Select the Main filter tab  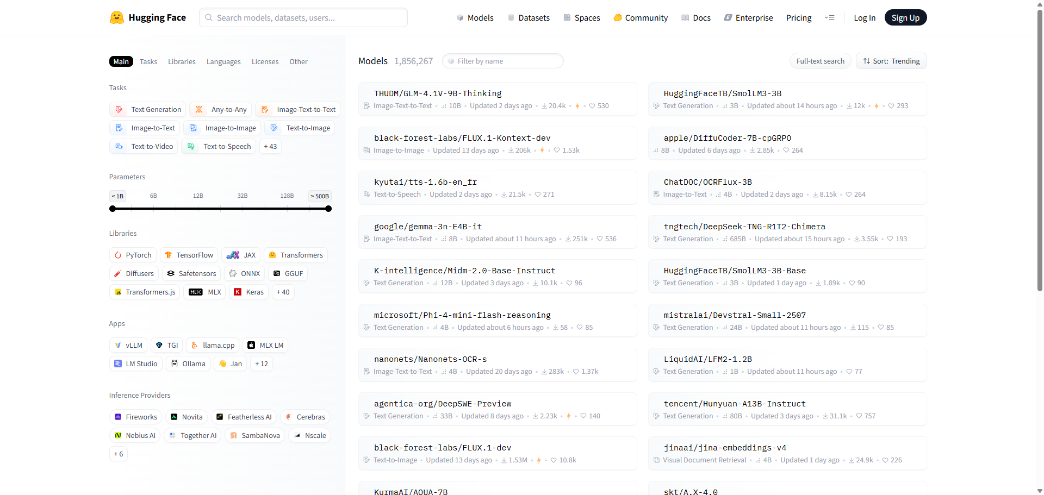point(121,61)
